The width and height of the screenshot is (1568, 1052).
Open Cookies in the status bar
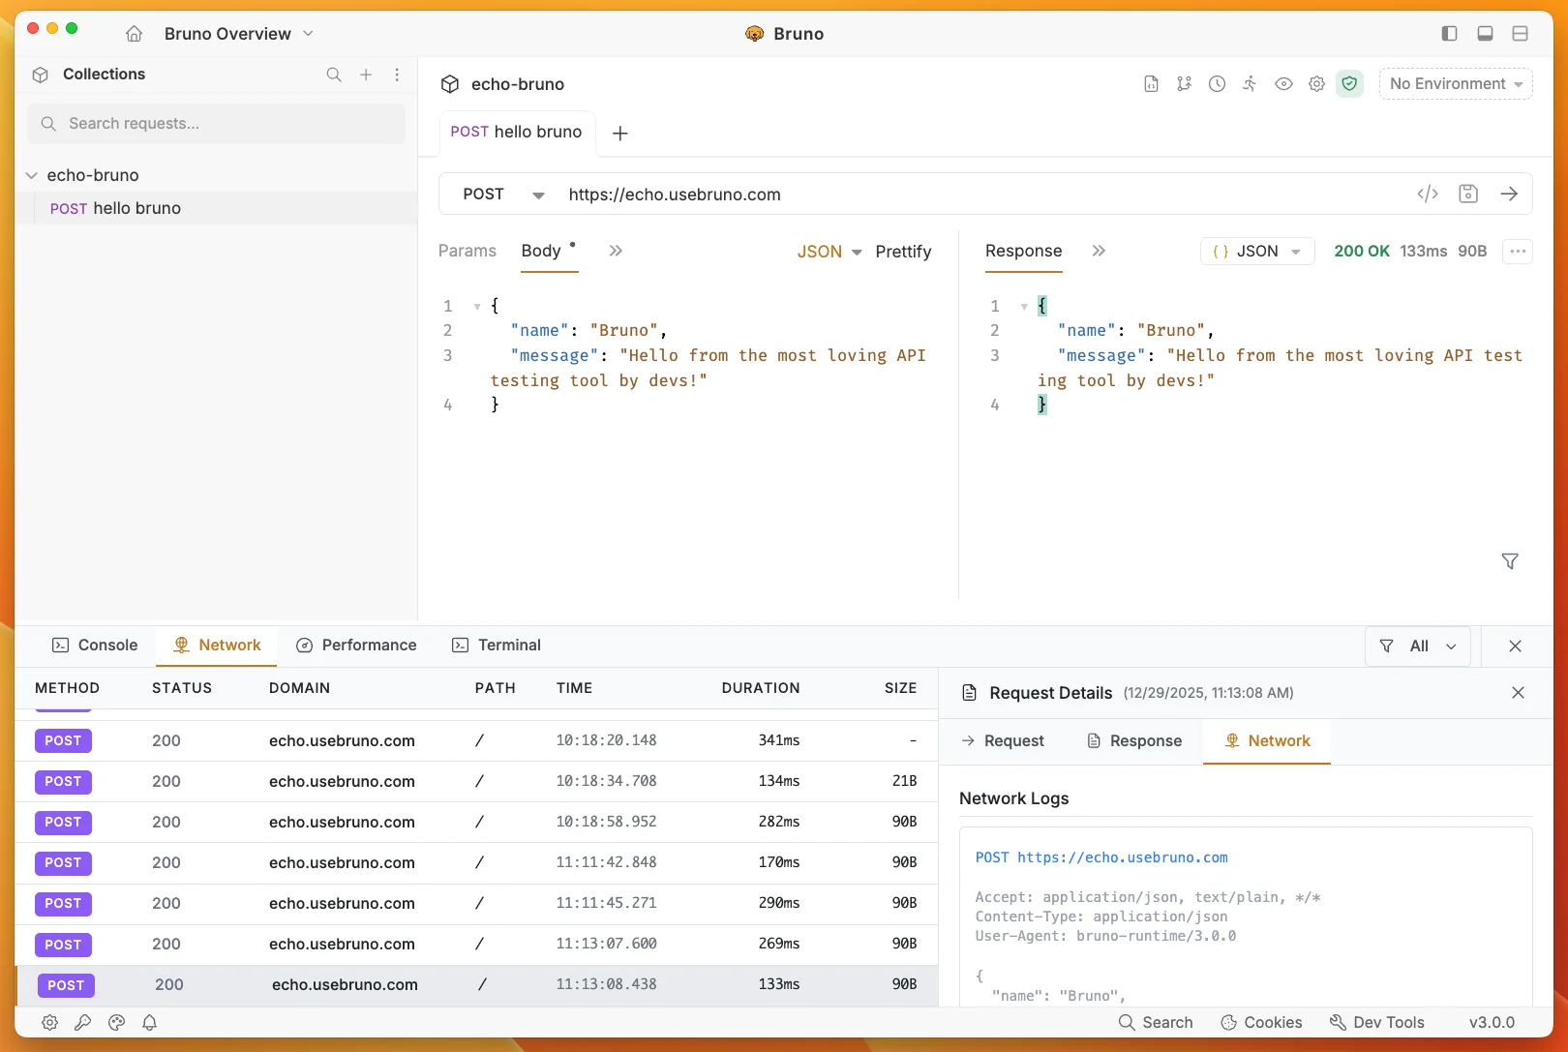[1261, 1022]
